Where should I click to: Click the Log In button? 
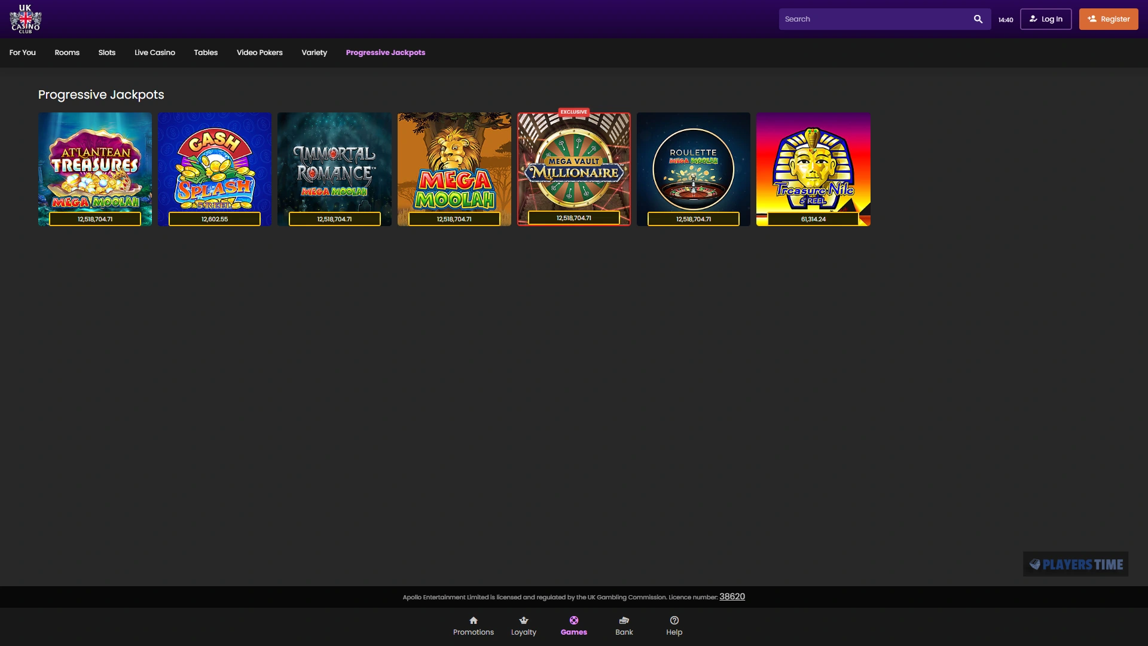tap(1046, 19)
